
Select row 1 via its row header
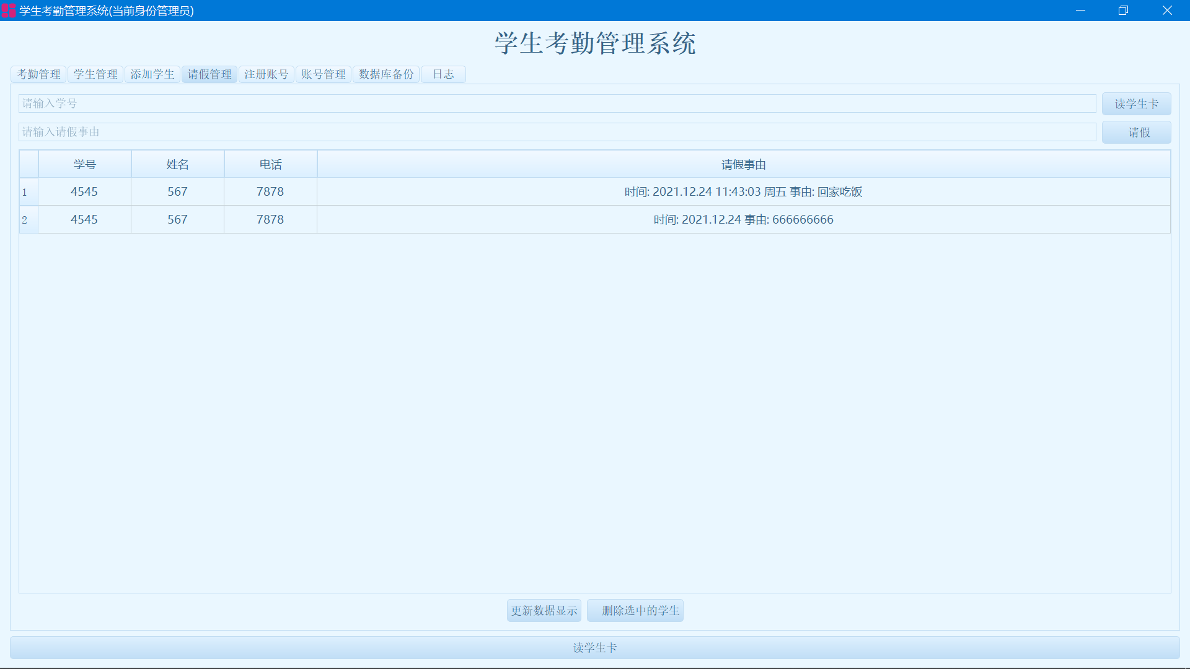tap(29, 192)
